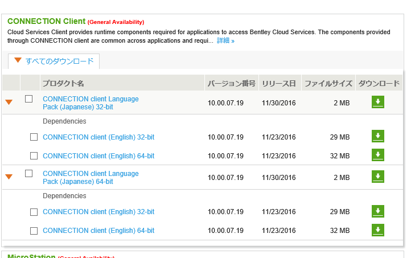Click the リリース日 column header

pos(279,84)
